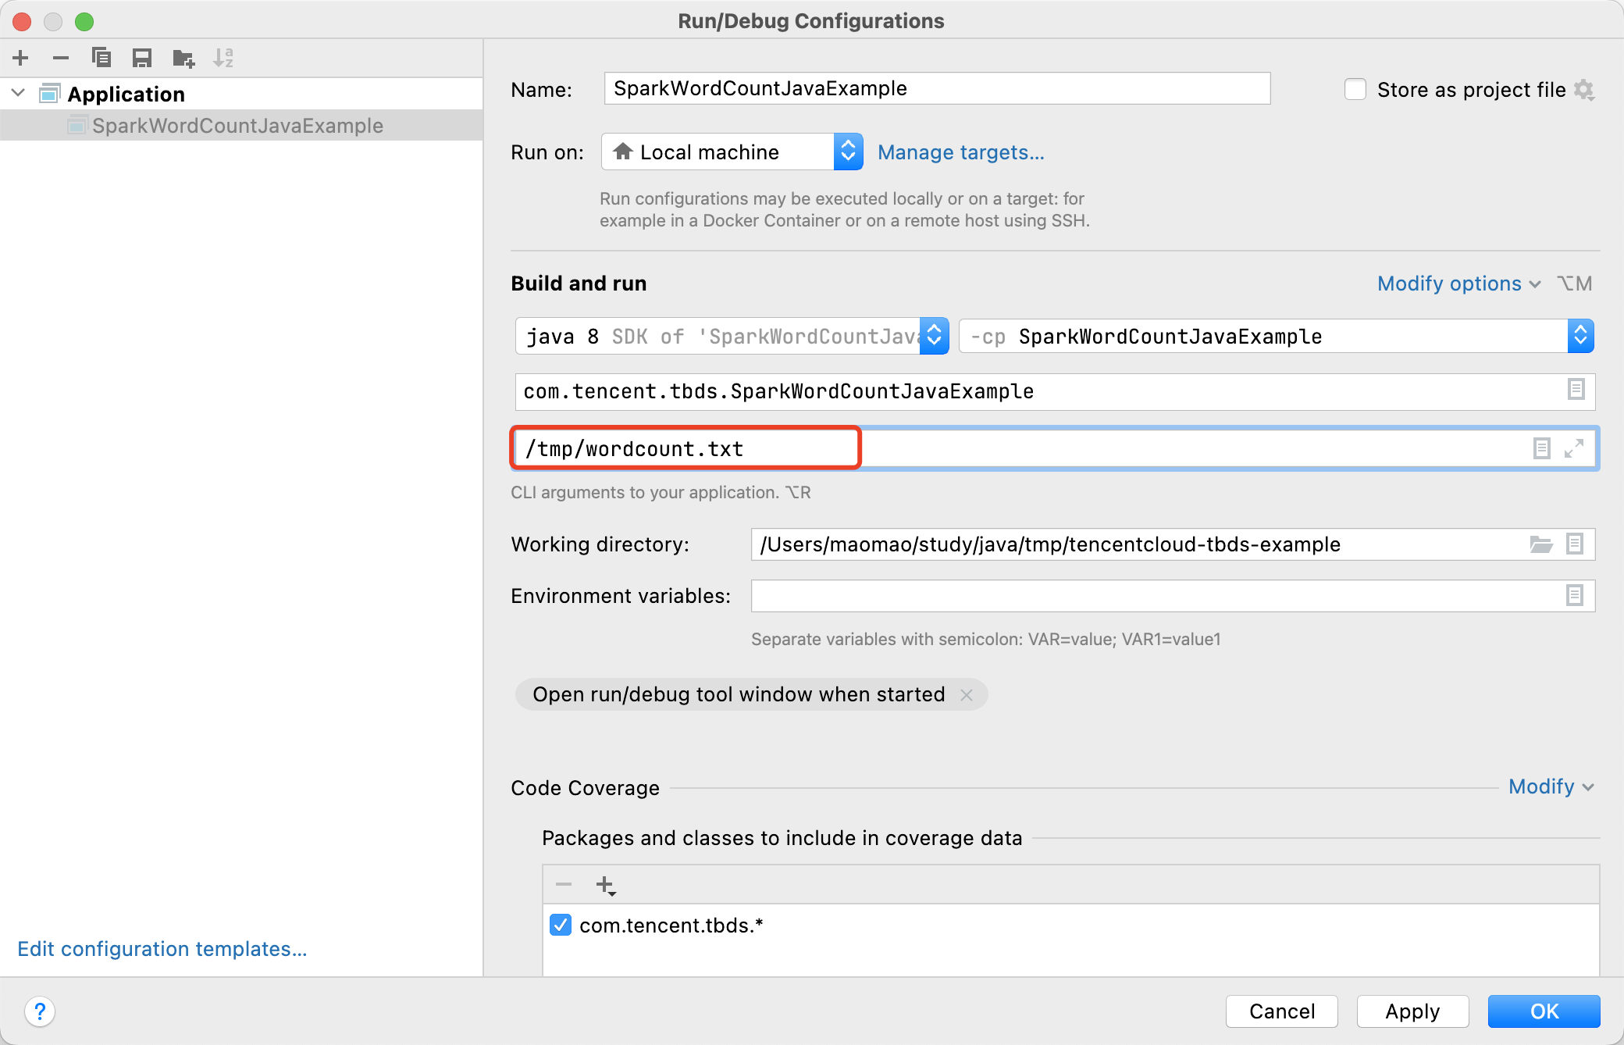The width and height of the screenshot is (1624, 1045).
Task: Click the Apply button
Action: coord(1412,1011)
